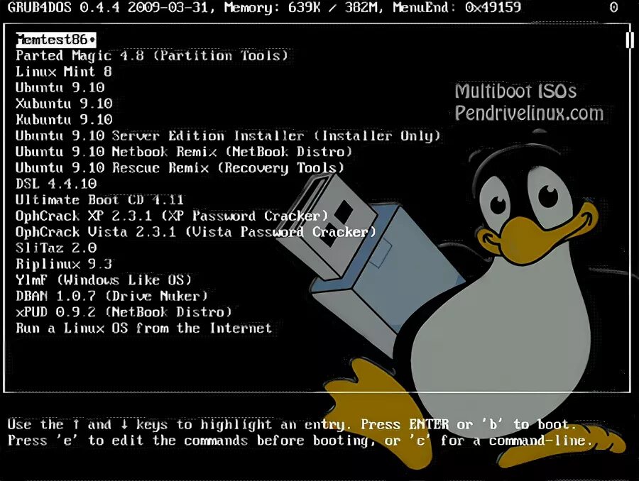
Task: Pick the Xubuntu 9.10 boot entry
Action: [x=64, y=104]
